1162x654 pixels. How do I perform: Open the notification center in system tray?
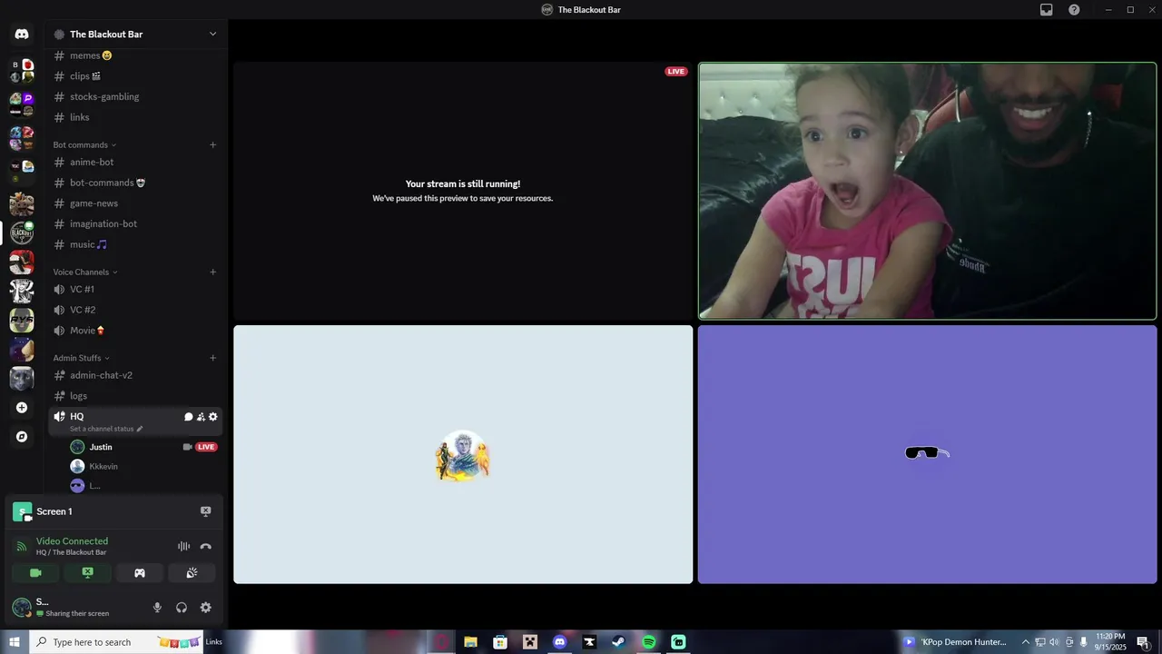1143,642
